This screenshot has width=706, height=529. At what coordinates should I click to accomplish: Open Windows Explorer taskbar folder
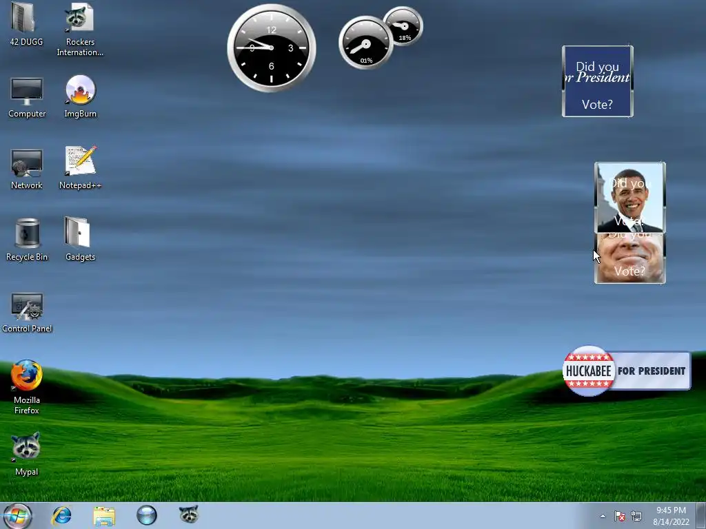pyautogui.click(x=104, y=515)
